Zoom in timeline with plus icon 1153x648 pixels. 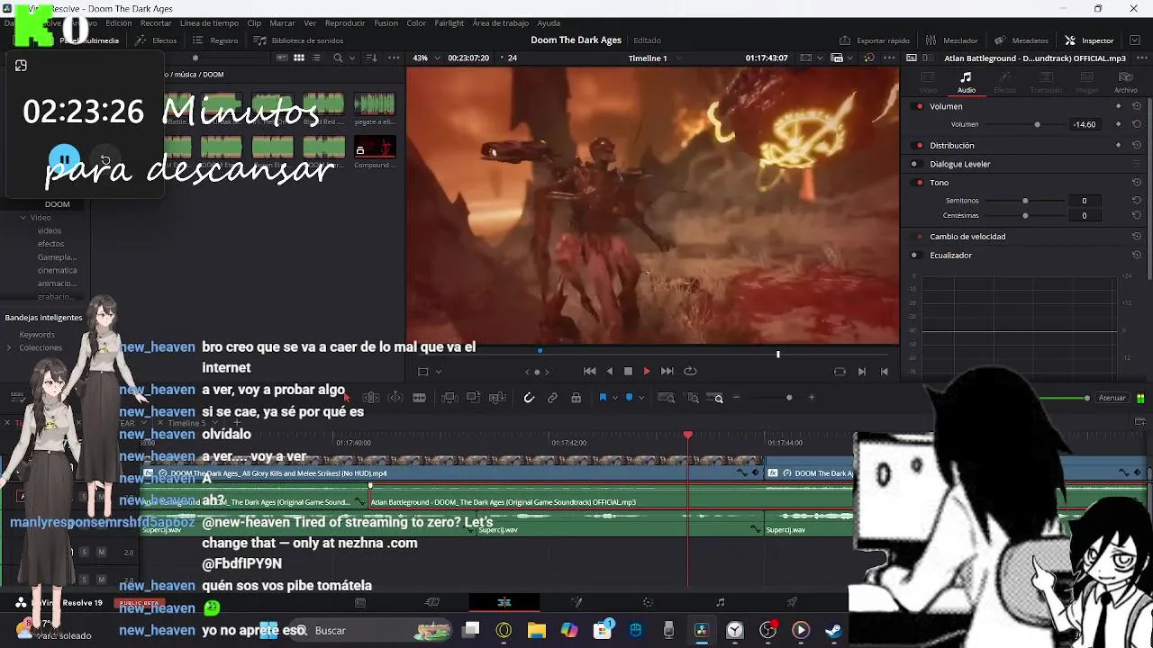[x=812, y=398]
